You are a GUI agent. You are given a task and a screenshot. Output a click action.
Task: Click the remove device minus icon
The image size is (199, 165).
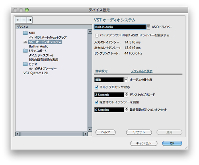(24, 20)
